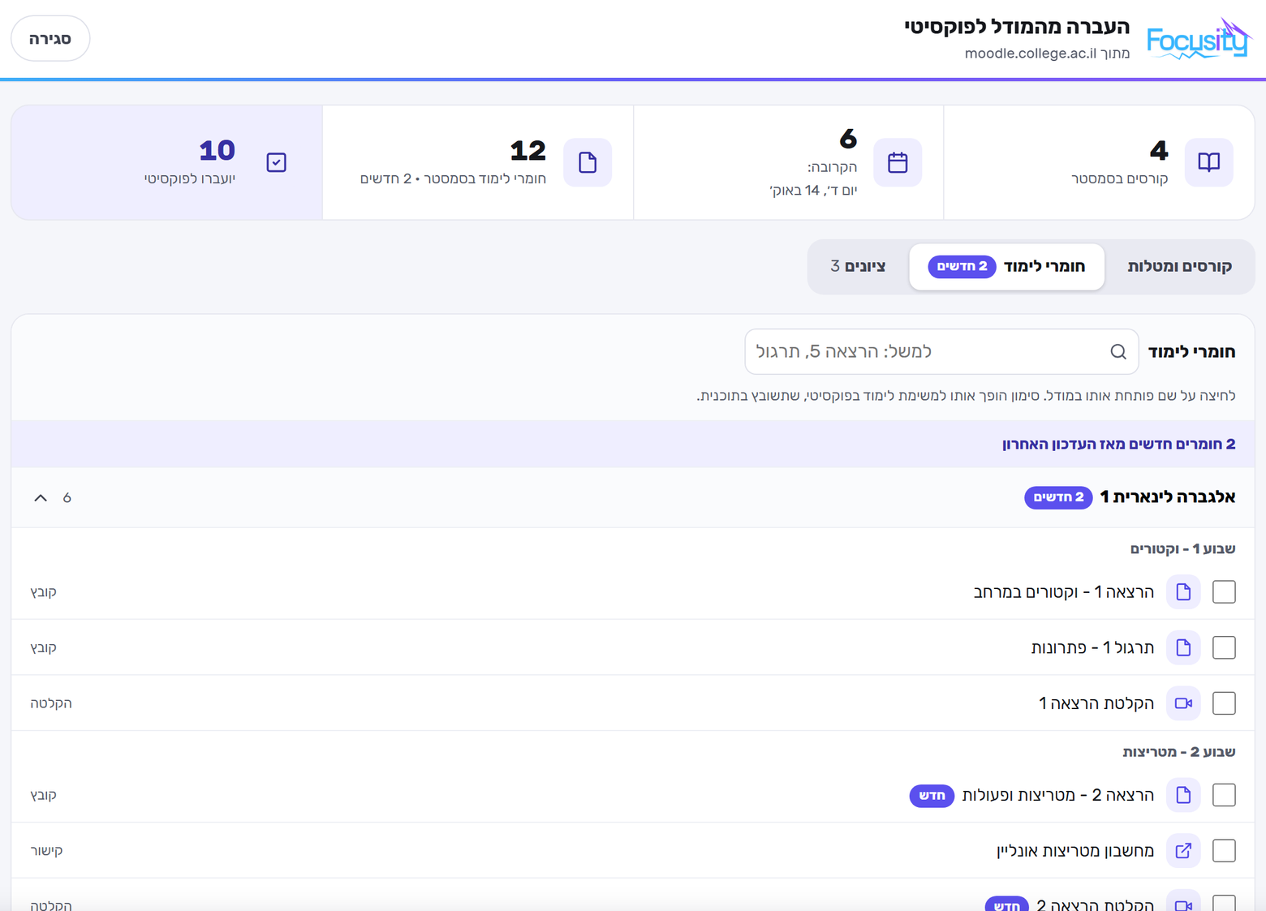The image size is (1266, 911).
Task: Click the calendar icon for upcoming deadline
Action: point(898,162)
